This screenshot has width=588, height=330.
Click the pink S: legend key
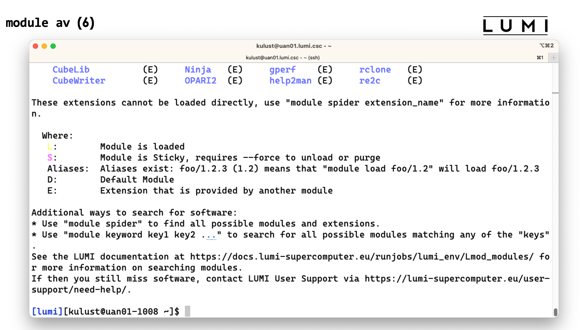pyautogui.click(x=52, y=158)
